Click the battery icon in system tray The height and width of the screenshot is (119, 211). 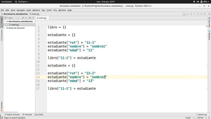click(x=201, y=2)
